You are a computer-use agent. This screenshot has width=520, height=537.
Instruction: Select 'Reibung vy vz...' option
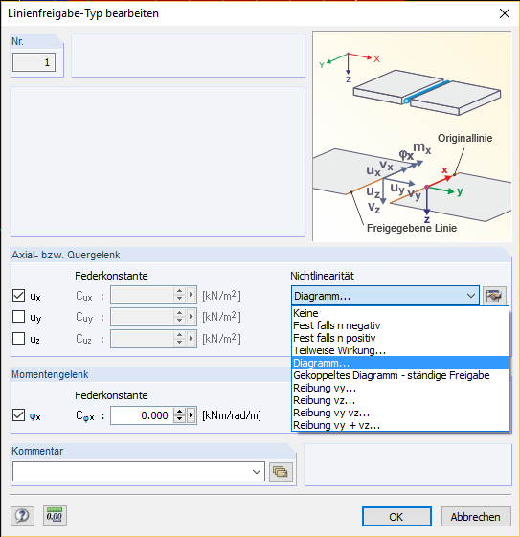tap(400, 413)
